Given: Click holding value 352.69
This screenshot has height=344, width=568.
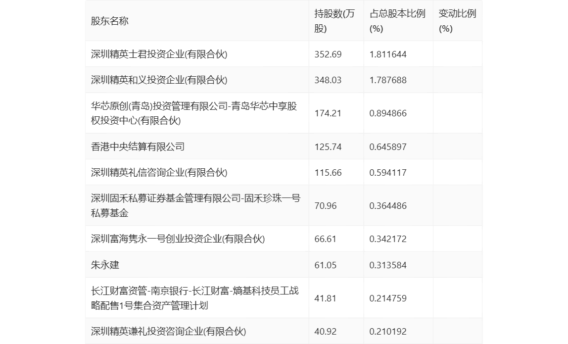Looking at the screenshot, I should coord(328,54).
